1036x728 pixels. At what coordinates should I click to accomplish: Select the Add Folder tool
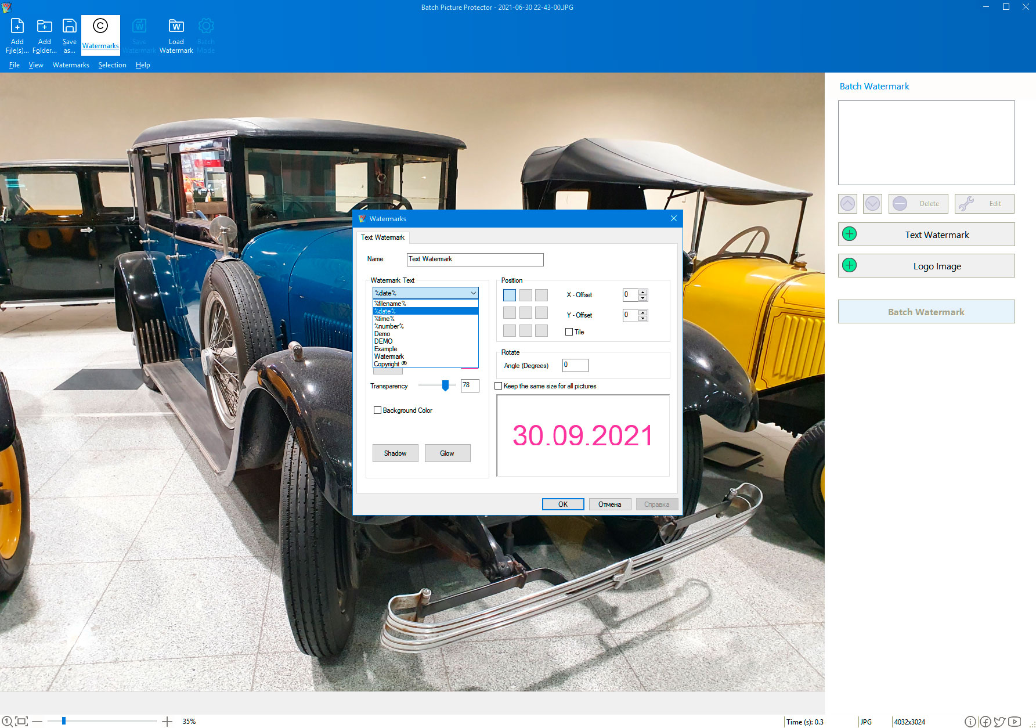(44, 35)
